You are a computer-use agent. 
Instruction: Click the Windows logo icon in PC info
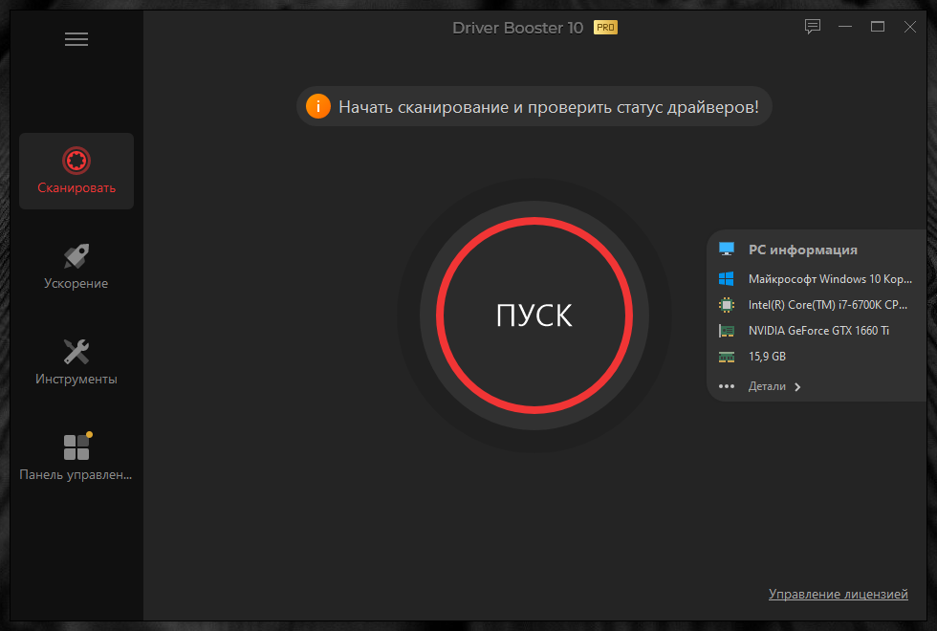click(728, 278)
